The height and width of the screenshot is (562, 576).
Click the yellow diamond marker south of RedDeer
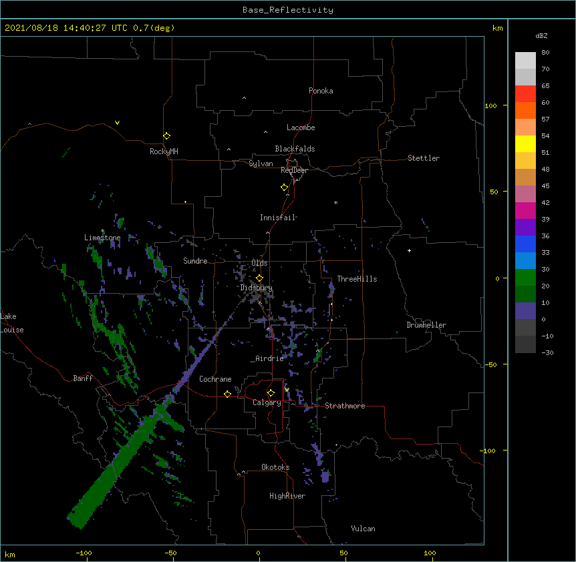point(285,188)
